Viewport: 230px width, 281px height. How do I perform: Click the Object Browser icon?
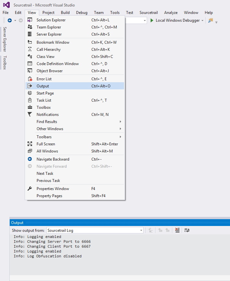[30, 71]
